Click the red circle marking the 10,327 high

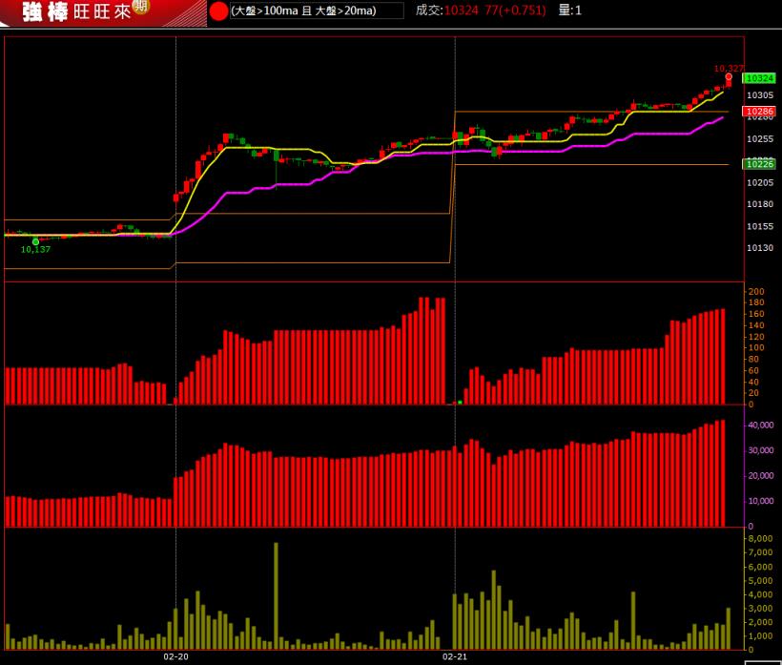729,77
